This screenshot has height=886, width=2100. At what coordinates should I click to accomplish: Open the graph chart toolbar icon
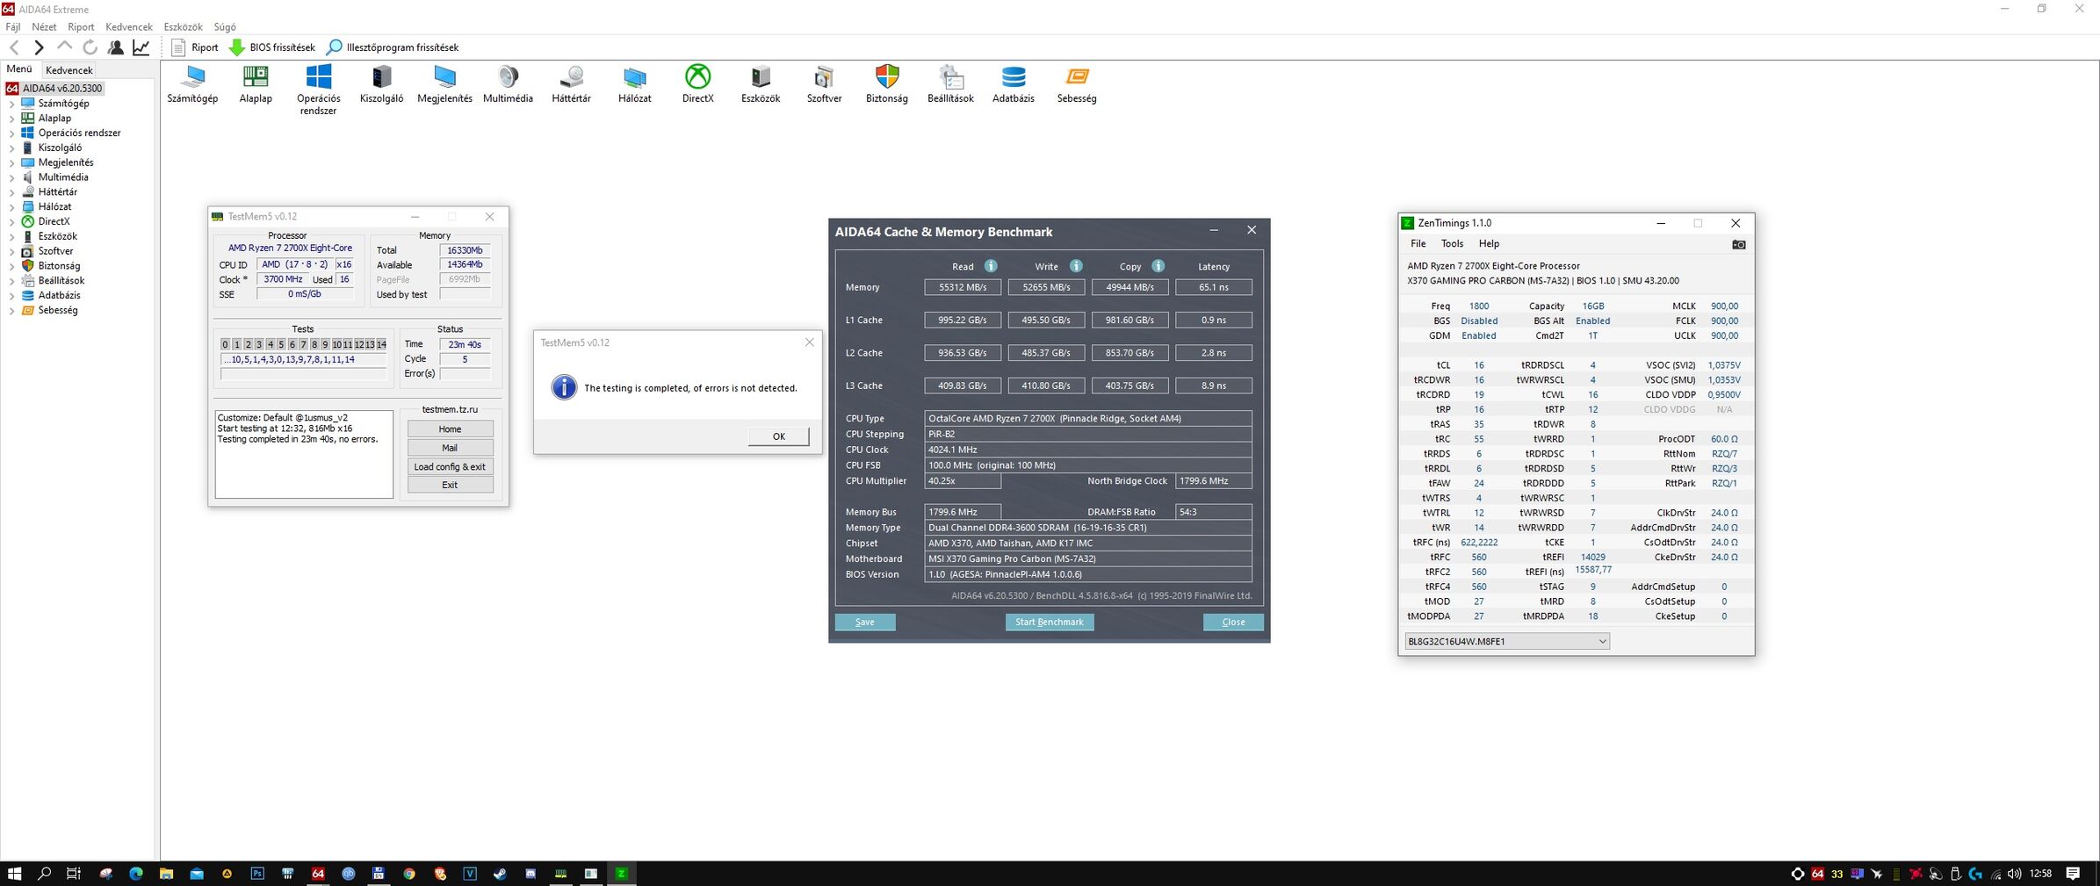[x=141, y=47]
